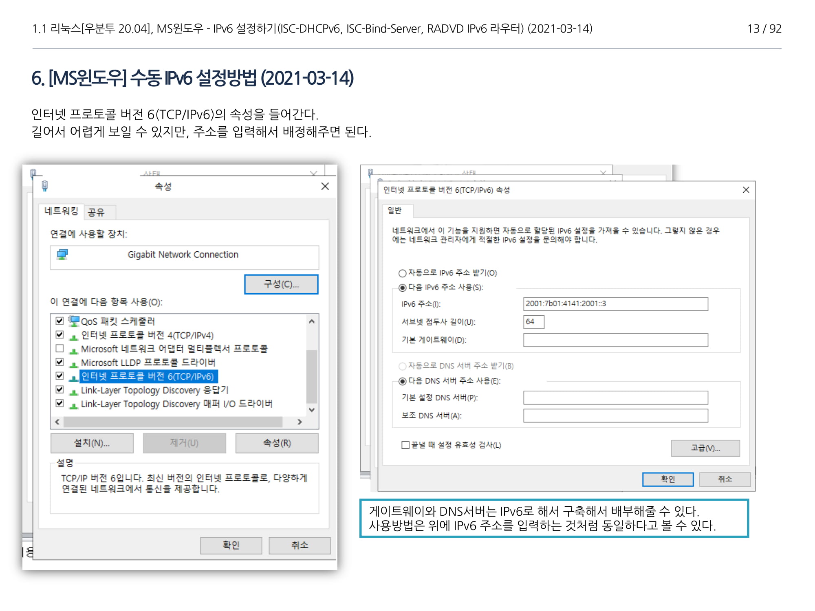Open the 일반 tab in IPv6 properties
The width and height of the screenshot is (815, 611).
394,210
